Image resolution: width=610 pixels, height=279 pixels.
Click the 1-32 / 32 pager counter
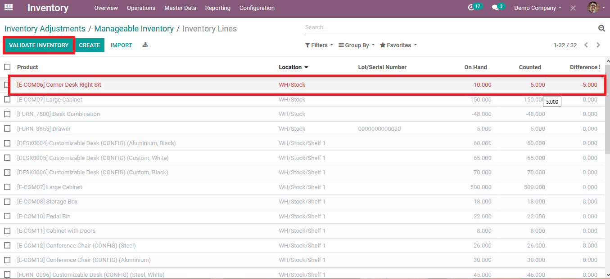[565, 45]
